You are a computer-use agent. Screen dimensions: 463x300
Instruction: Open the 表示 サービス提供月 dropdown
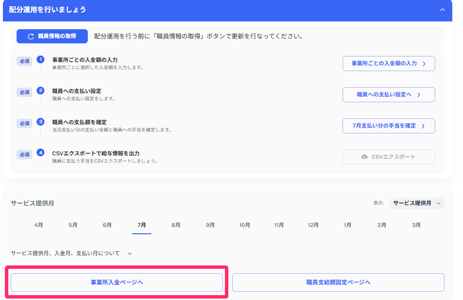(418, 203)
